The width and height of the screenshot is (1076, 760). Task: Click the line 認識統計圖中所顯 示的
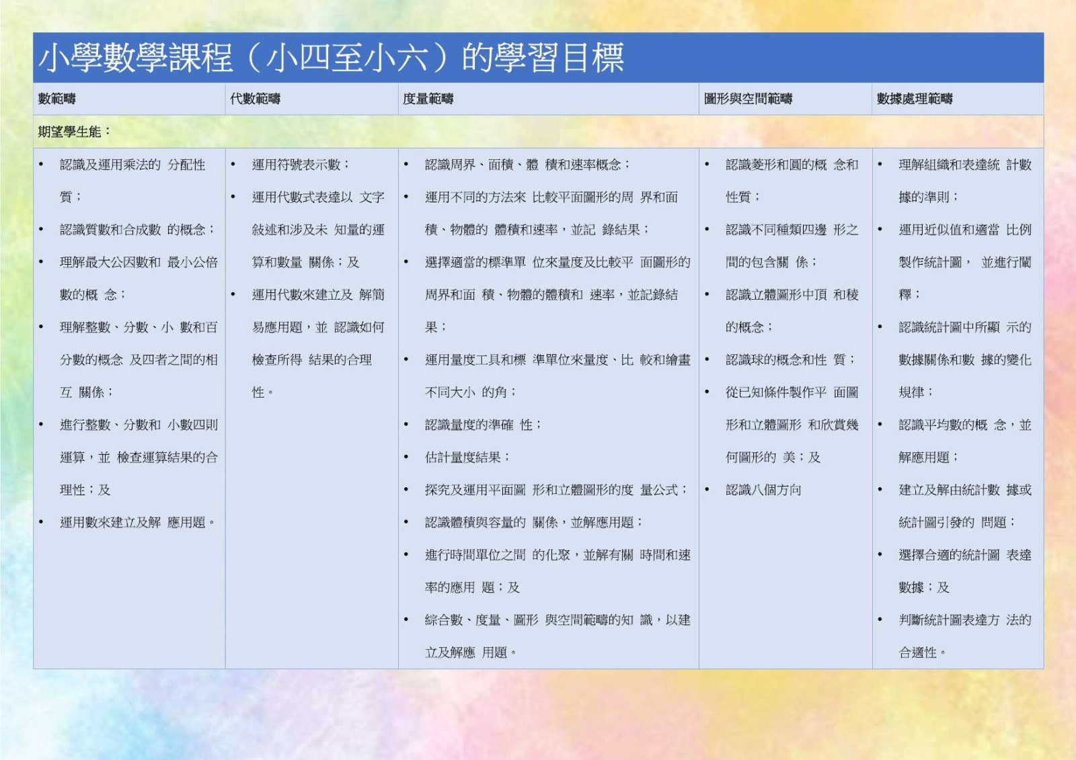click(965, 327)
